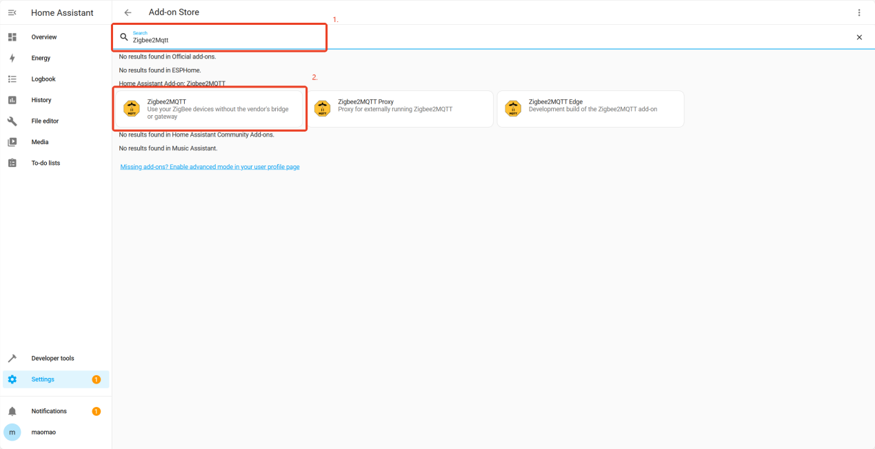Select Logbook from the sidebar
This screenshot has height=449, width=875.
(43, 79)
